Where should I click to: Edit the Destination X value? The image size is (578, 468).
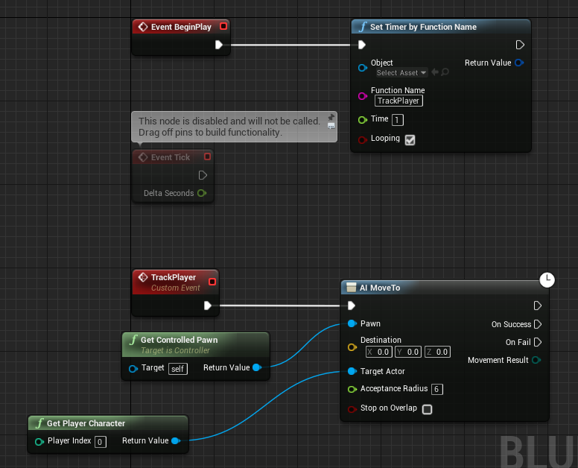click(378, 352)
